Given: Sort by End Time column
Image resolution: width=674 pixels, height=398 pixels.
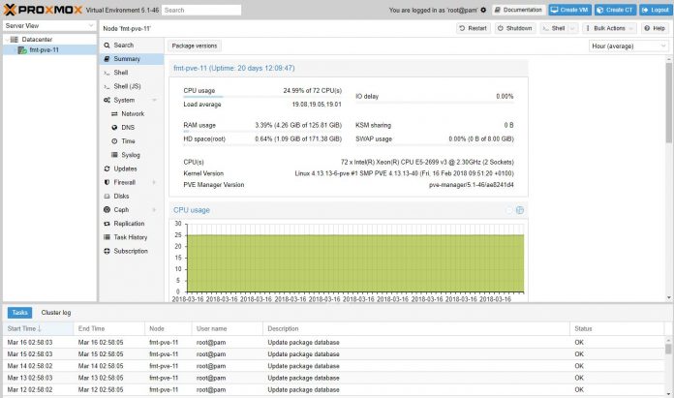Looking at the screenshot, I should click(x=109, y=329).
